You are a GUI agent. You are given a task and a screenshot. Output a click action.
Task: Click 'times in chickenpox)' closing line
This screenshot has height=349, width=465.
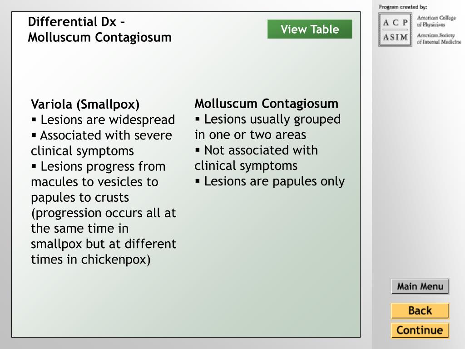click(x=91, y=259)
